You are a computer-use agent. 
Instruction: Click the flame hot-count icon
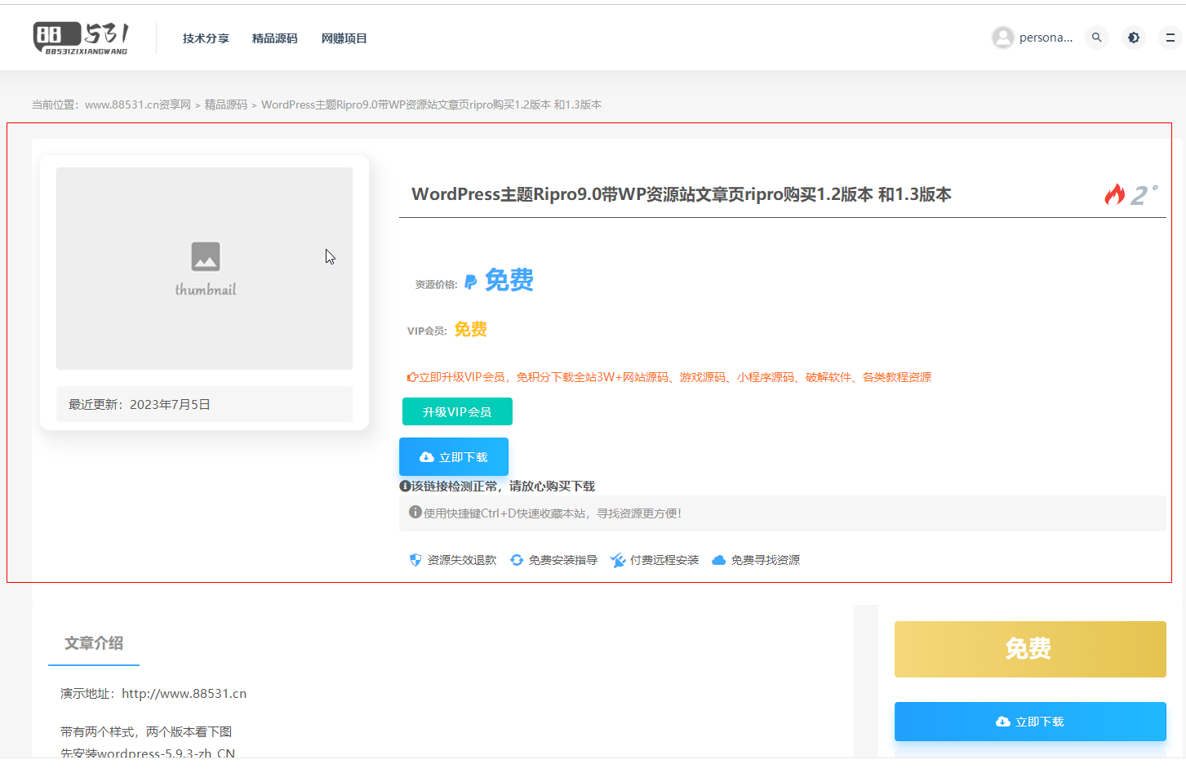pos(1115,194)
